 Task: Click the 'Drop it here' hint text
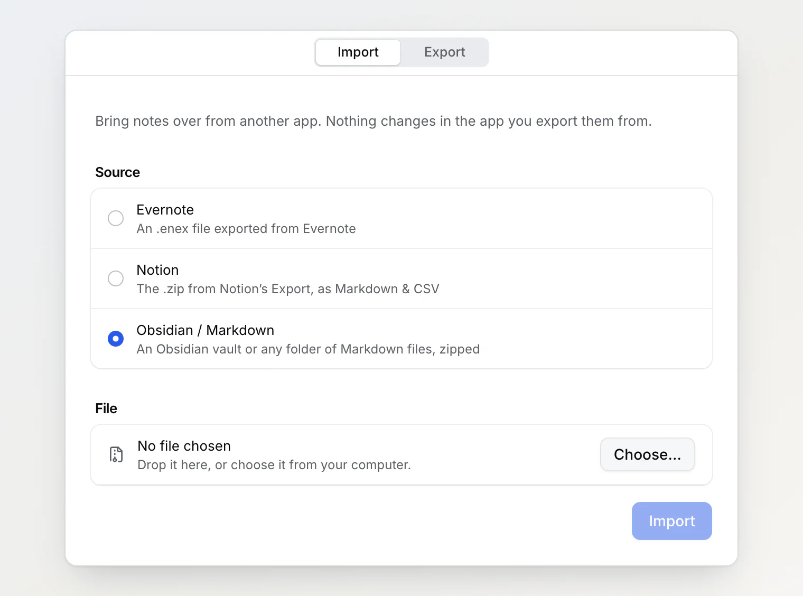click(x=274, y=465)
